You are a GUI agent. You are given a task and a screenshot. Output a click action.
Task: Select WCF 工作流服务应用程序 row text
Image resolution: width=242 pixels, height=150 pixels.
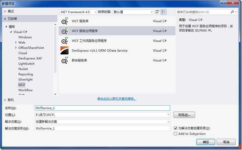tap(89, 41)
